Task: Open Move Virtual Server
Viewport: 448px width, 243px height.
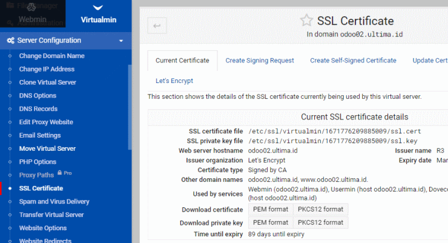Action: 47,148
